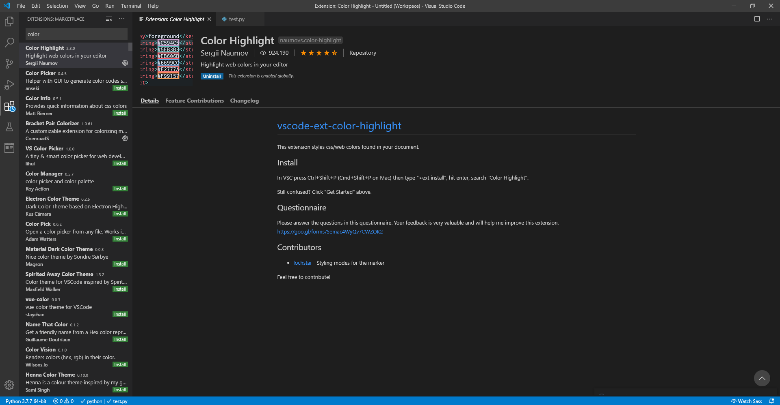Install the VS Color Picker extension
780x405 pixels.
point(120,163)
